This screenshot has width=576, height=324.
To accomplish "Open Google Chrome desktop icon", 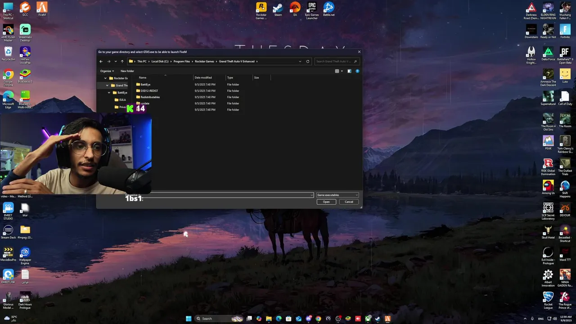I will (x=8, y=78).
